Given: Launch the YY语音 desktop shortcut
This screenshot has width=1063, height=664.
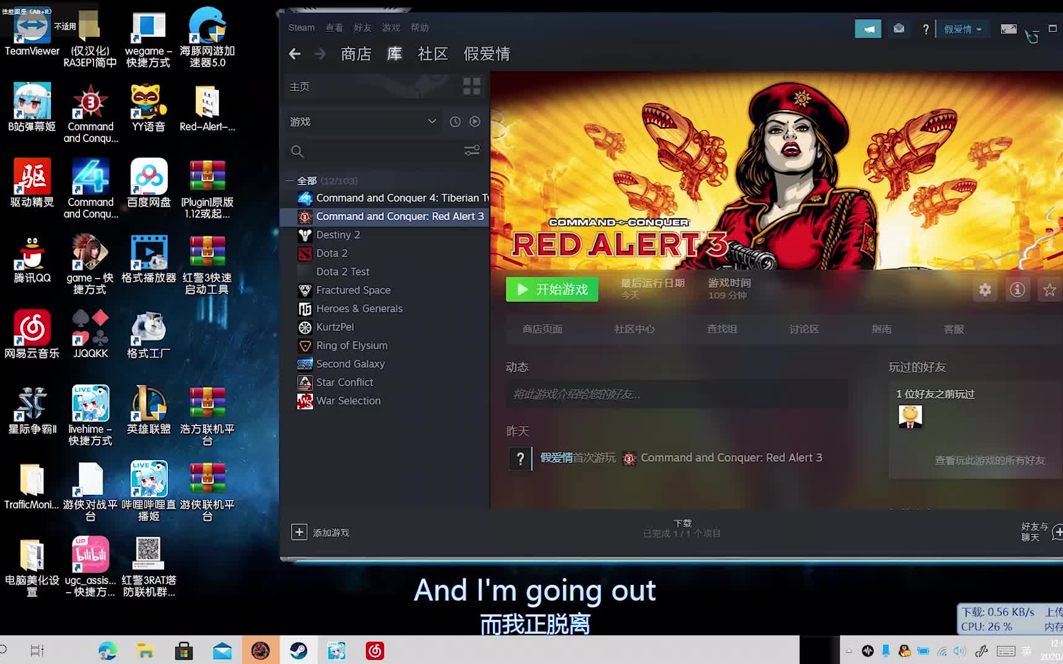Looking at the screenshot, I should (x=148, y=108).
